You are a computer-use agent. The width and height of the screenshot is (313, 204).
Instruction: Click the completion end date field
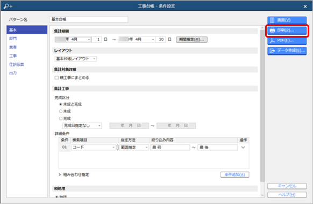coord(176,125)
